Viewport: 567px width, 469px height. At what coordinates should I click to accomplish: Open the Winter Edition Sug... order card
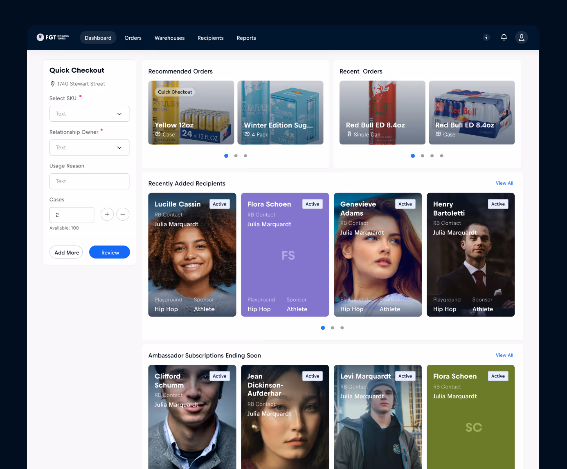[x=281, y=113]
